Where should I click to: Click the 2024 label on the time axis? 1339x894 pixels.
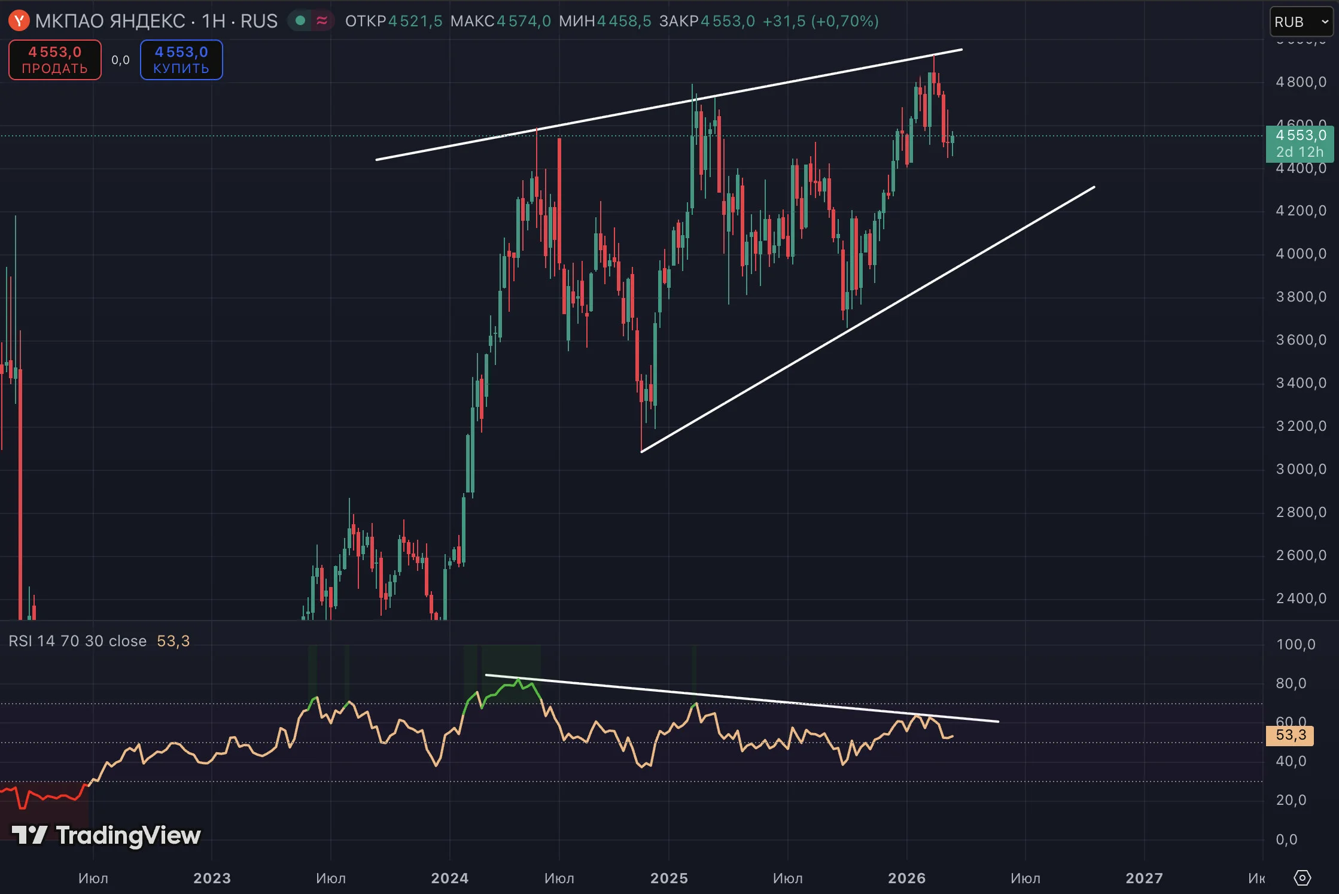click(450, 878)
